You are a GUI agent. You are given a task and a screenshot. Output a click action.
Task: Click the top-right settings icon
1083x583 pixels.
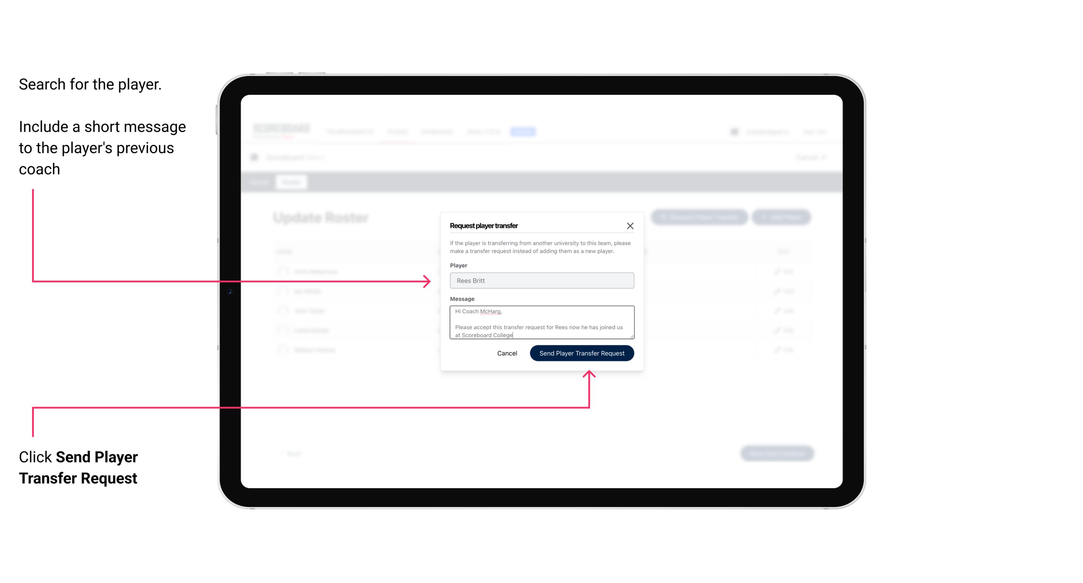(x=734, y=131)
